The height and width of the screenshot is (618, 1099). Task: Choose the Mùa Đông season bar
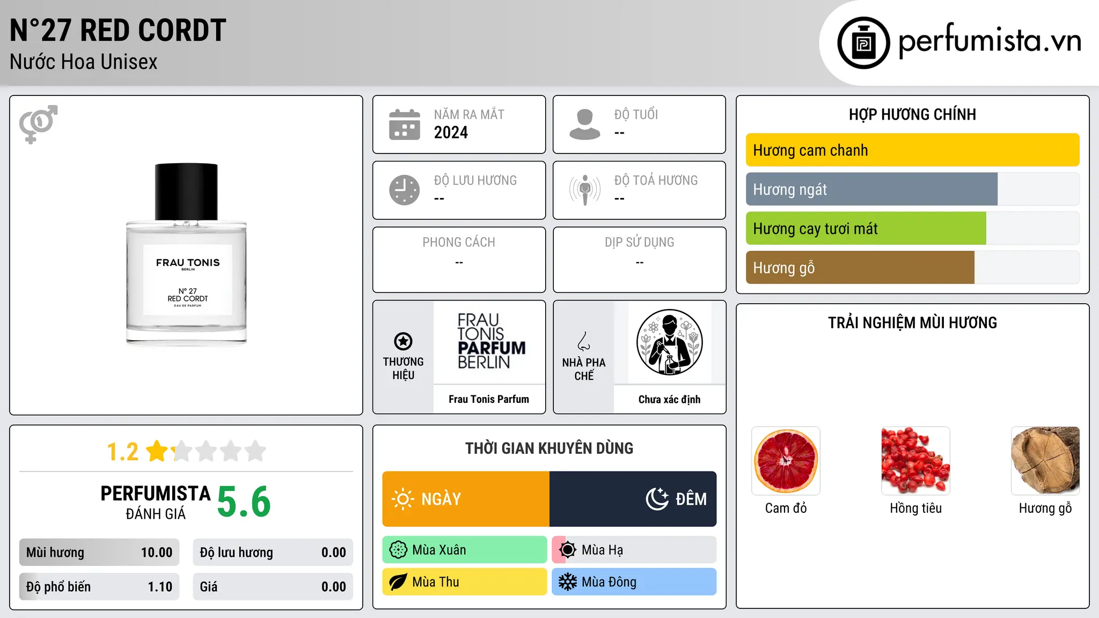(x=634, y=582)
